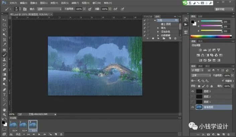Add layer style via fx icon
236x137 pixels.
coord(203,134)
